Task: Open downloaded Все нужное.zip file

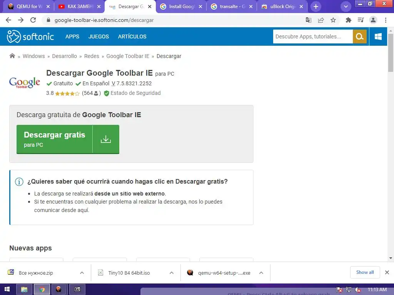Action: click(36, 273)
